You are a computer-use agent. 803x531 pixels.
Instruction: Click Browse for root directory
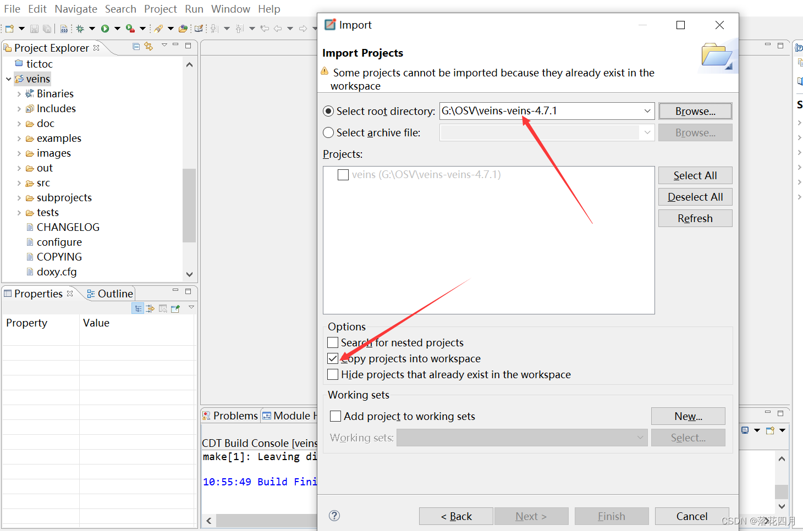click(695, 111)
